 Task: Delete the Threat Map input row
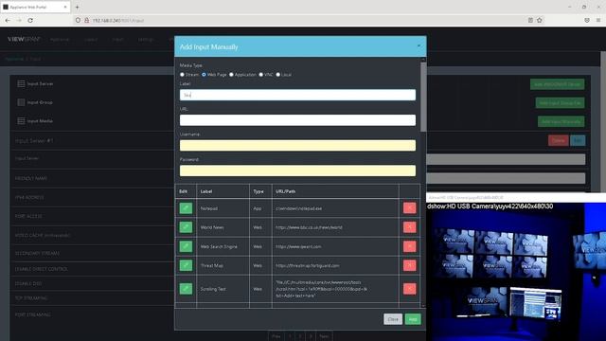pyautogui.click(x=410, y=265)
